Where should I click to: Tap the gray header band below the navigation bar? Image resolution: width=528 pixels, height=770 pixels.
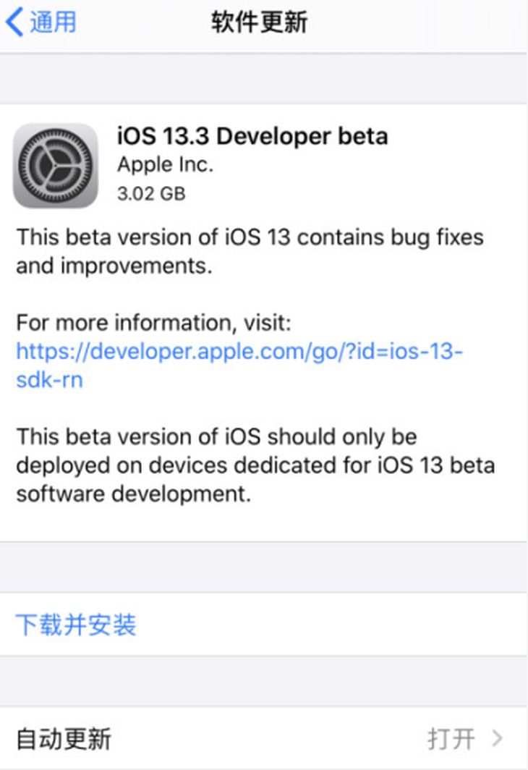coord(264,79)
